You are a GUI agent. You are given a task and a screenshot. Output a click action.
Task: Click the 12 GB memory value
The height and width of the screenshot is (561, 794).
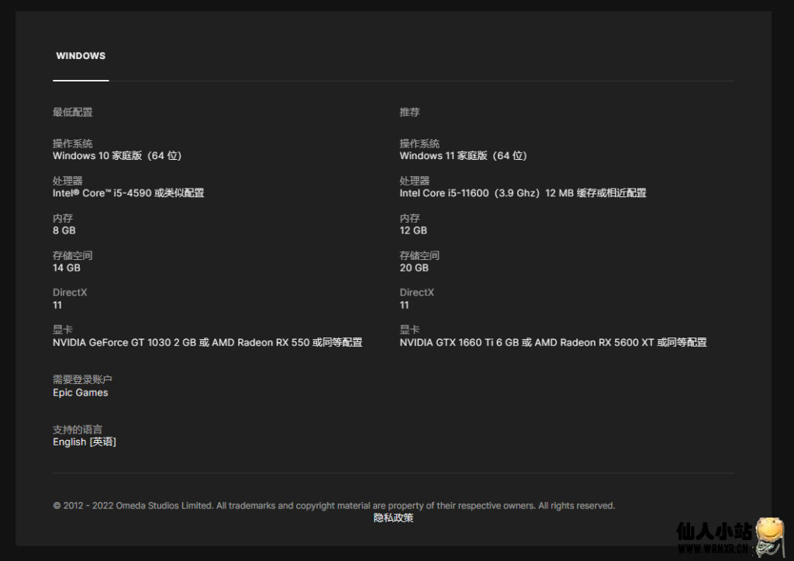point(413,230)
